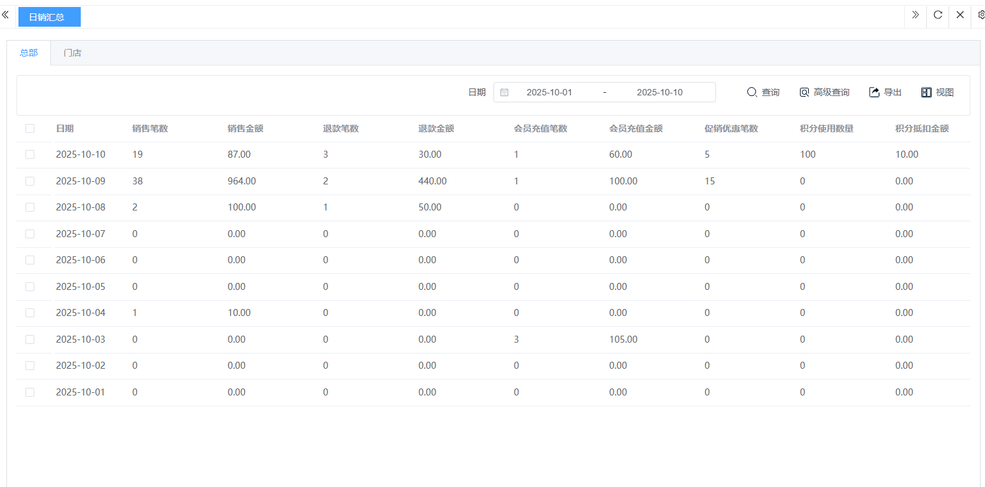Close the current tab with X icon
The width and height of the screenshot is (985, 487).
(x=960, y=15)
